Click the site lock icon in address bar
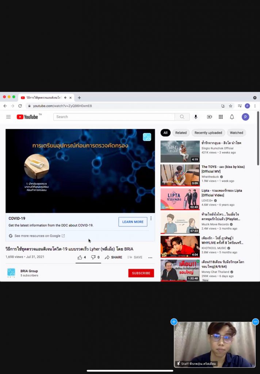Screen dimensions: 260x374 tap(29, 106)
